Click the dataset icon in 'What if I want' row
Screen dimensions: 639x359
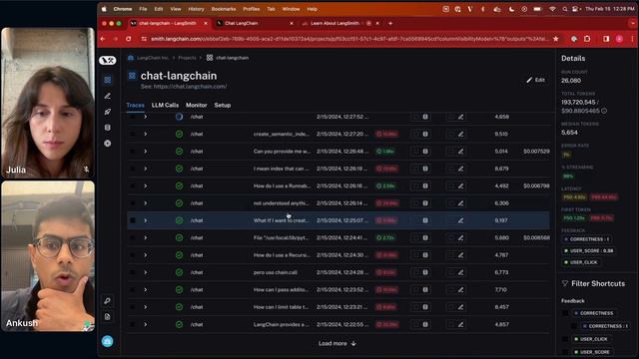(425, 220)
